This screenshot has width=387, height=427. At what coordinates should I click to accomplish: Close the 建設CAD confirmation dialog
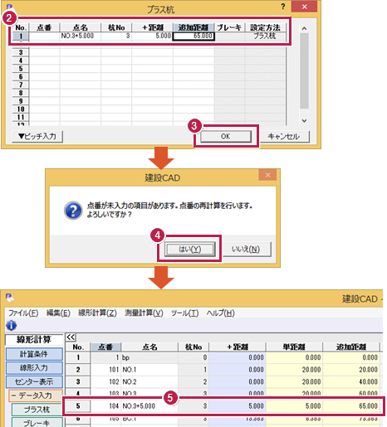[267, 175]
